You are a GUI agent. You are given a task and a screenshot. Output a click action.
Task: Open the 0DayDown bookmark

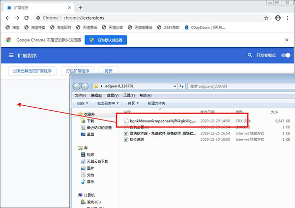point(205,28)
